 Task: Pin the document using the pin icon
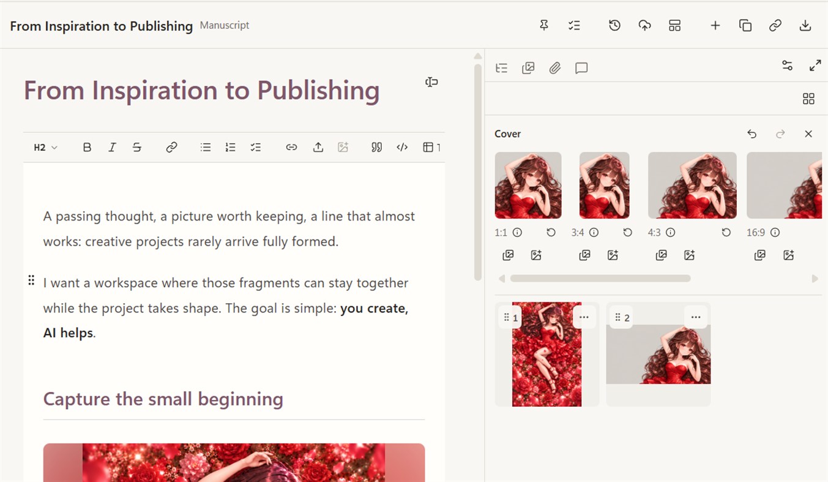[x=543, y=25]
